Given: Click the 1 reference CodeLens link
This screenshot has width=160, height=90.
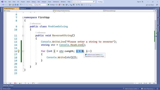Looking at the screenshot, I should click(40, 32).
